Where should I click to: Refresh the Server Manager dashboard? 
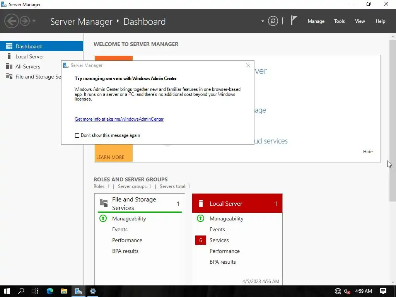273,21
